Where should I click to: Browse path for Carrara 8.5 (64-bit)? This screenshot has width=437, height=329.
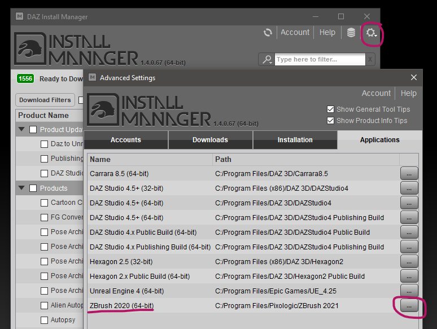[409, 174]
